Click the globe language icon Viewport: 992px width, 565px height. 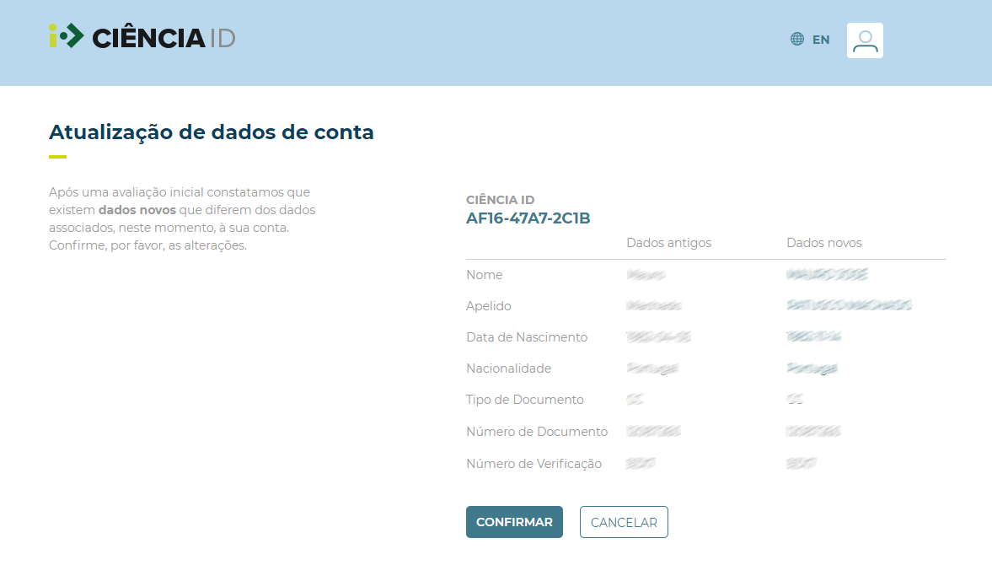[x=797, y=40]
